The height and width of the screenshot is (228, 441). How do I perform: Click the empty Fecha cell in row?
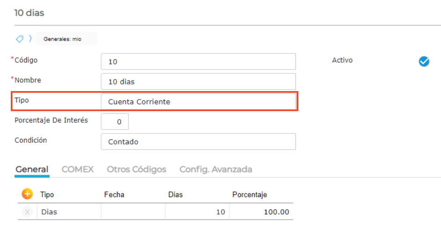coord(133,212)
